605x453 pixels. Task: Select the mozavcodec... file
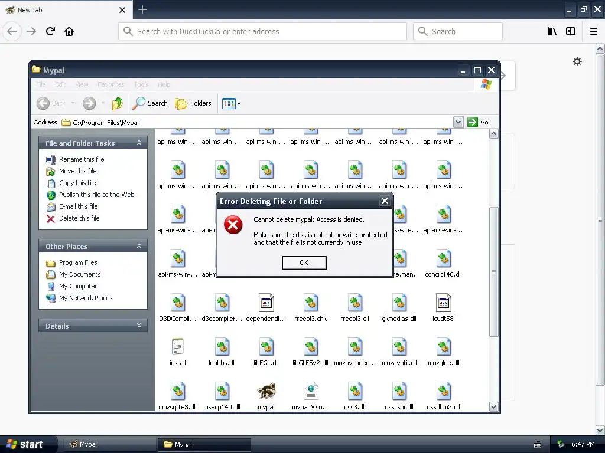point(354,353)
